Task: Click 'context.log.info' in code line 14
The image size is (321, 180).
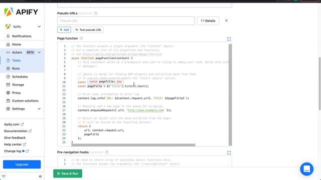Action: pyautogui.click(x=91, y=98)
